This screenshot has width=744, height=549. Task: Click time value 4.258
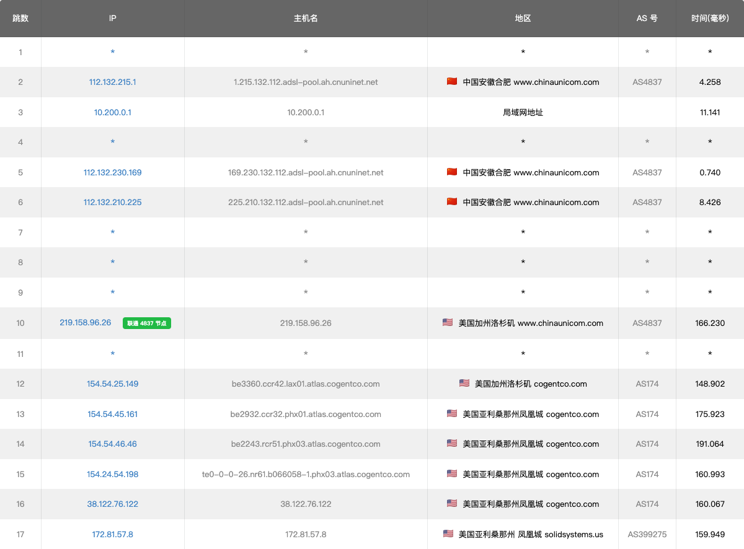[x=710, y=82]
